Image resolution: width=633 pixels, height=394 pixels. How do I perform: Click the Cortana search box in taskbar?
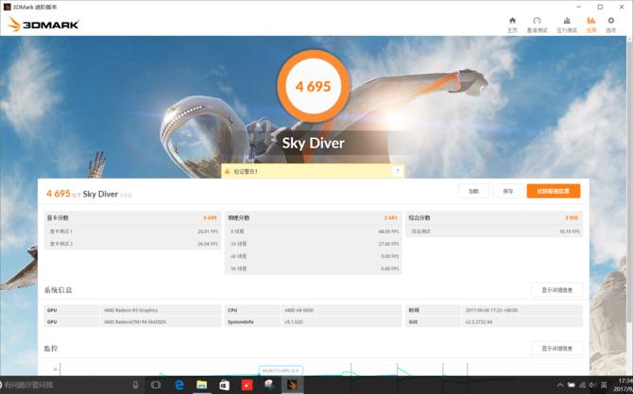point(69,385)
